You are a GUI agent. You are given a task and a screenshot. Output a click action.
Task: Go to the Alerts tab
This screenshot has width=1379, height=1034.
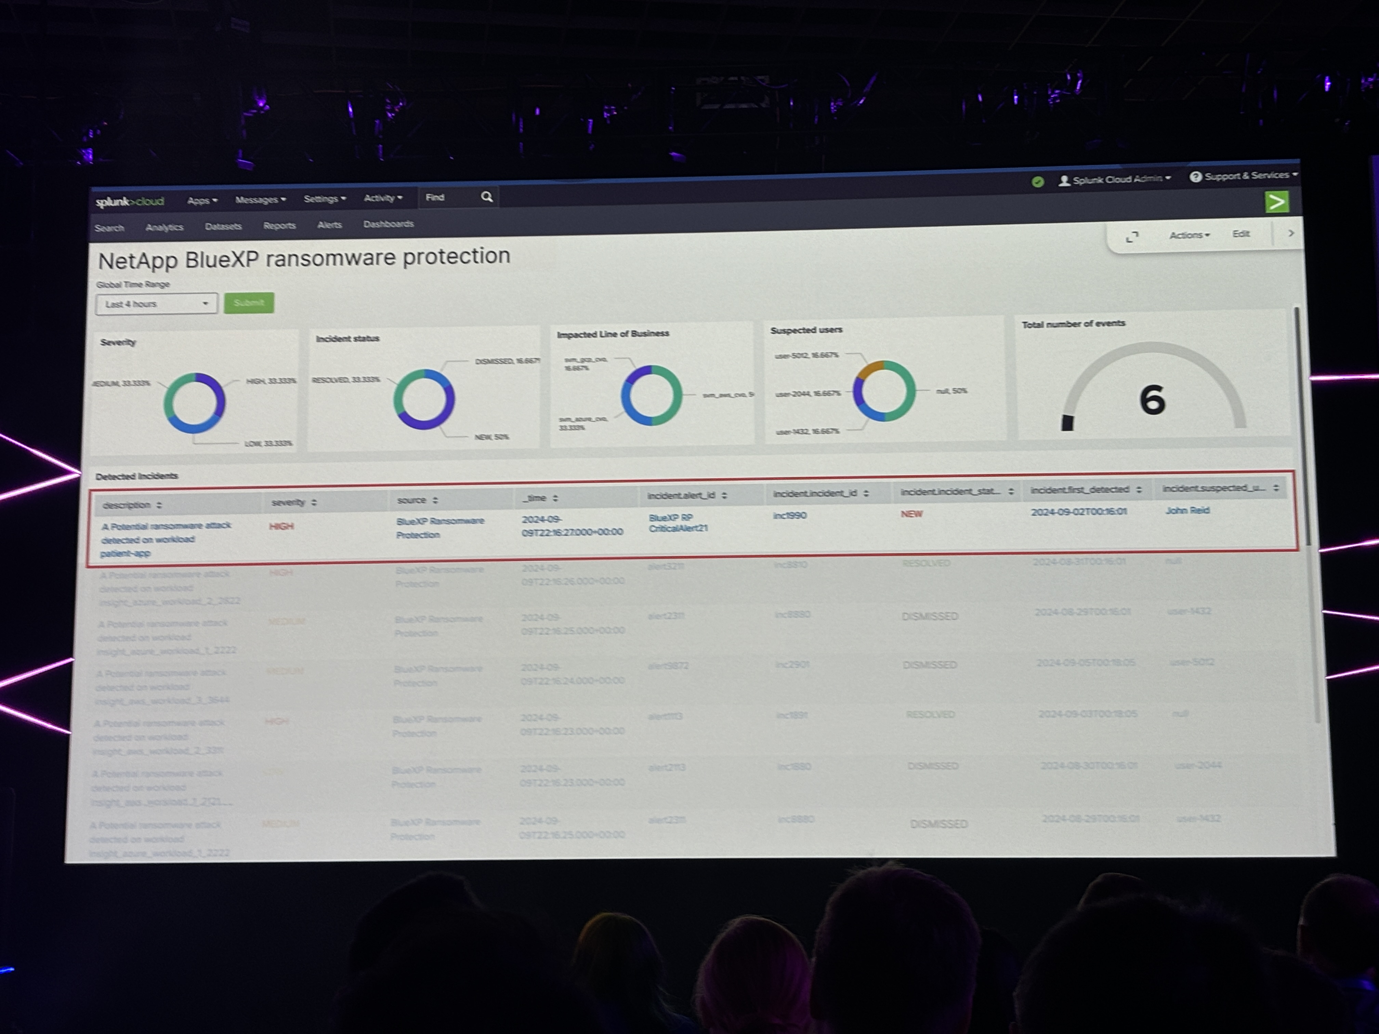(x=329, y=225)
